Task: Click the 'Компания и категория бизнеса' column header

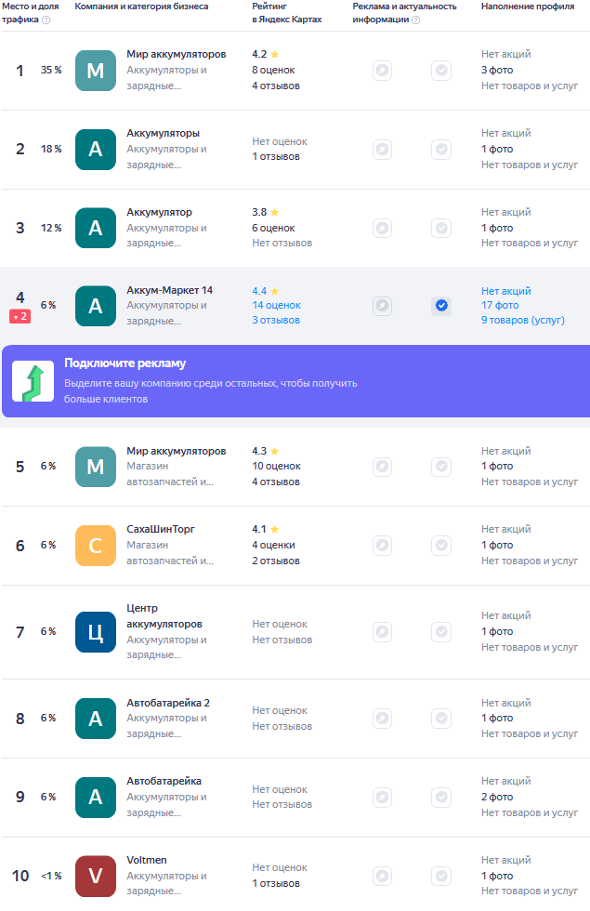Action: 141,7
